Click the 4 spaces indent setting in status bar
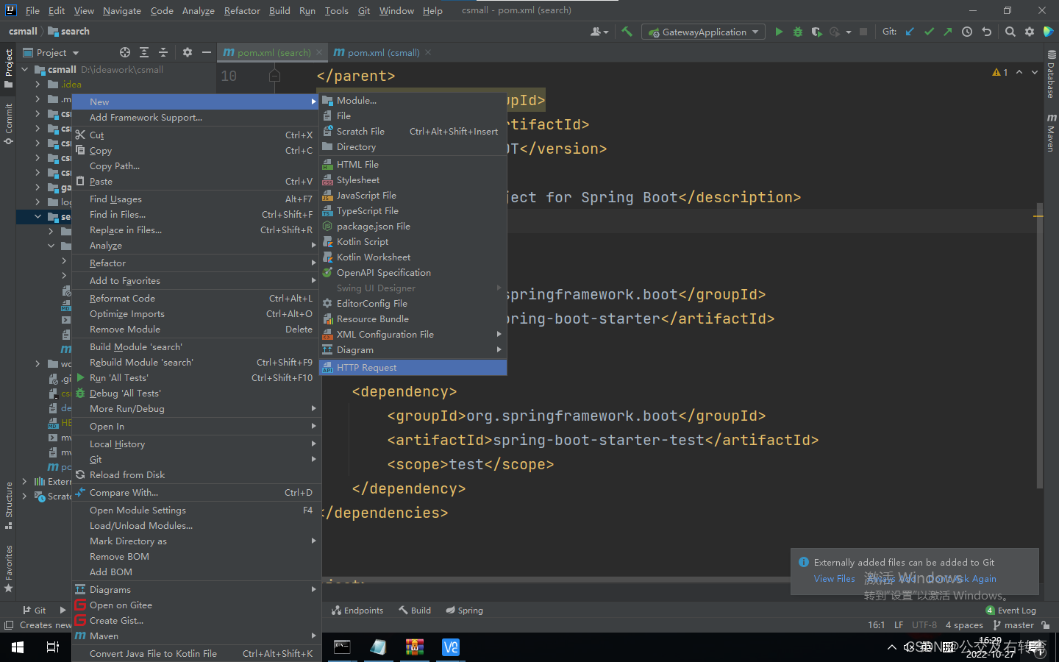 [x=964, y=625]
